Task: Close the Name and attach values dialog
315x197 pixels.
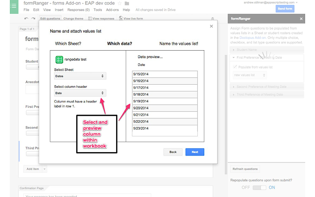Action: [x=212, y=26]
